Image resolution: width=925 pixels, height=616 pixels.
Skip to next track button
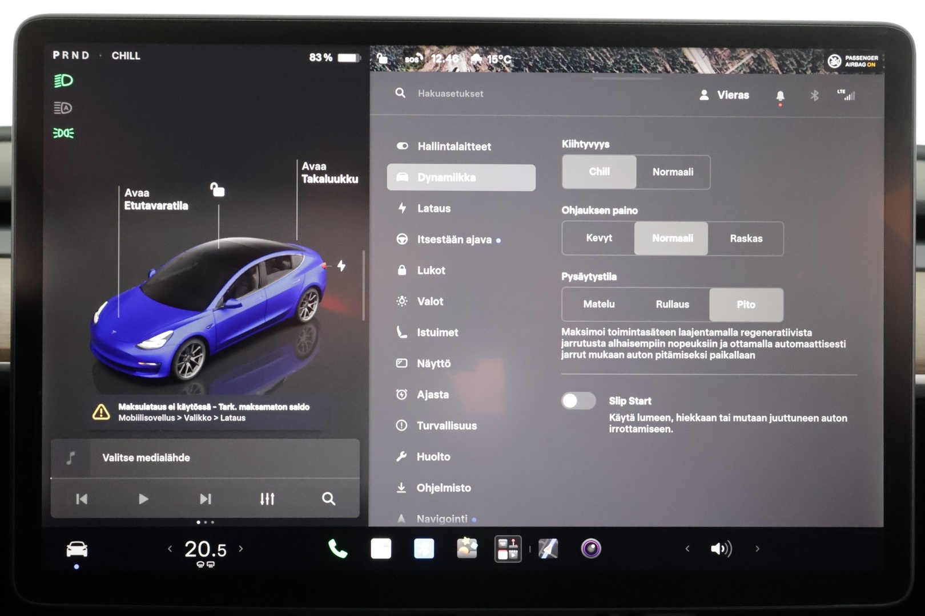[205, 499]
